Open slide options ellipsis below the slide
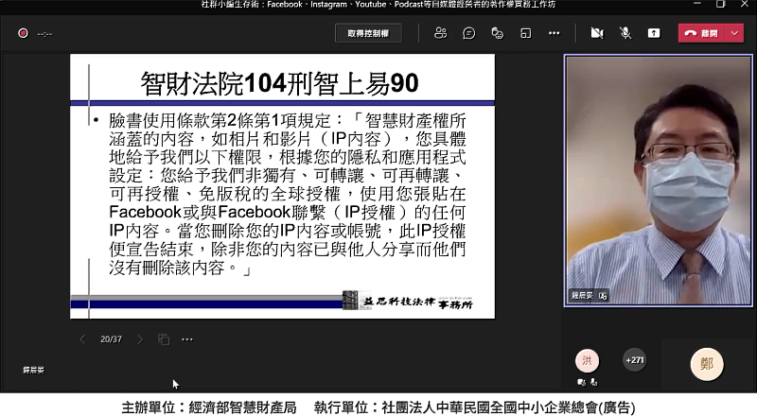 point(187,339)
